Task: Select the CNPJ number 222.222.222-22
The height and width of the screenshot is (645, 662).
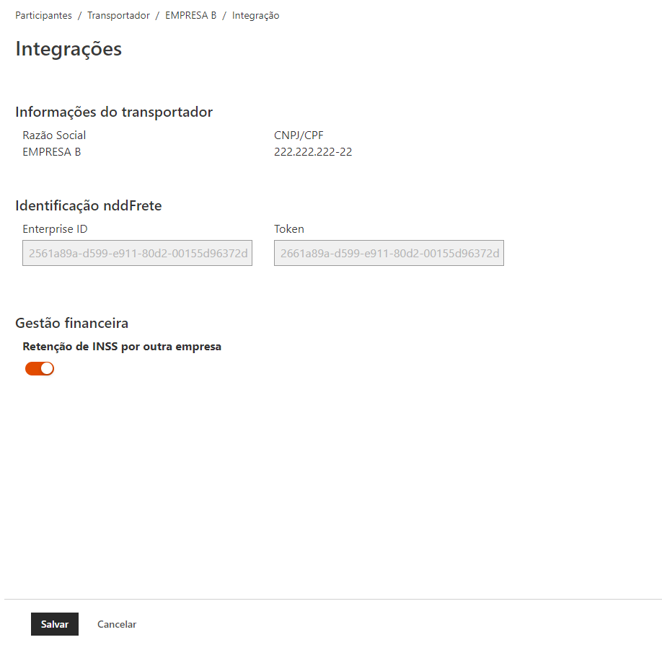Action: tap(313, 151)
